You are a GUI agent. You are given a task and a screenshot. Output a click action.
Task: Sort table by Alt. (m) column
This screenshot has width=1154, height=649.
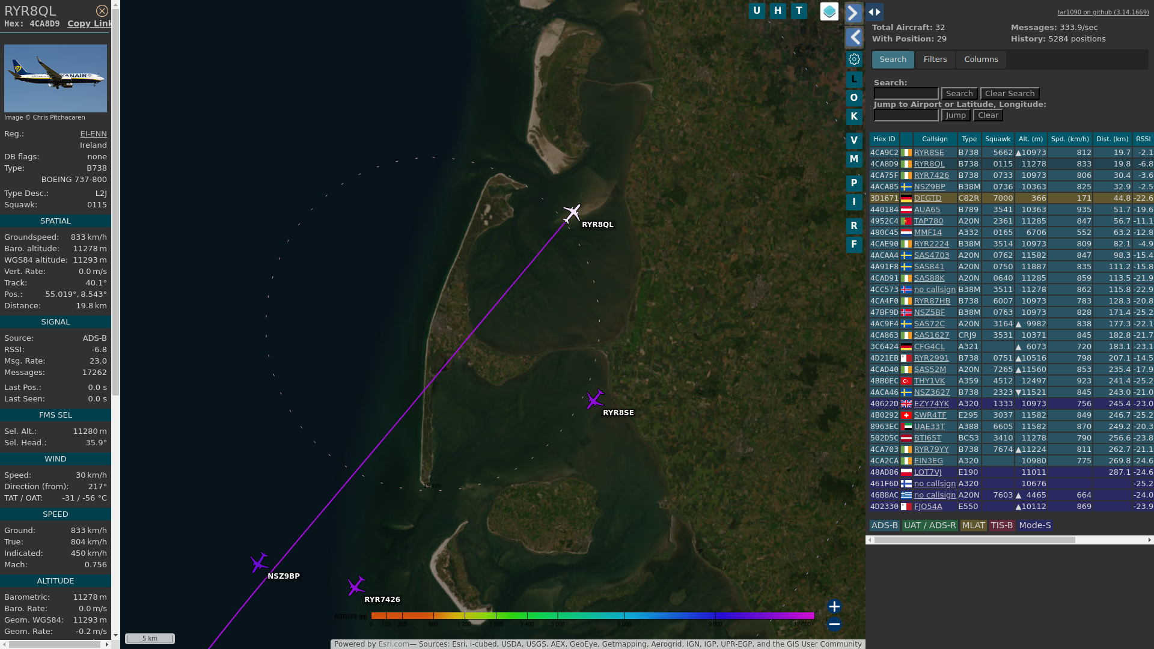[1031, 139]
